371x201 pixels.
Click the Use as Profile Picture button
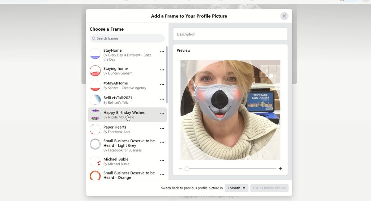click(269, 188)
